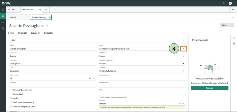Click the Password field
The height and width of the screenshot is (112, 237).
tap(52, 86)
